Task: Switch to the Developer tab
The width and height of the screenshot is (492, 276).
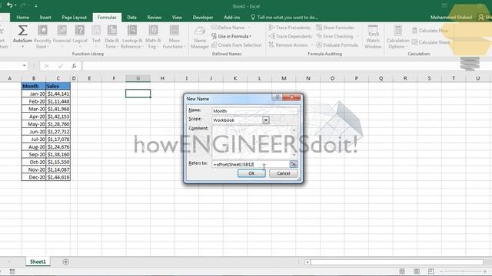Action: [x=203, y=18]
